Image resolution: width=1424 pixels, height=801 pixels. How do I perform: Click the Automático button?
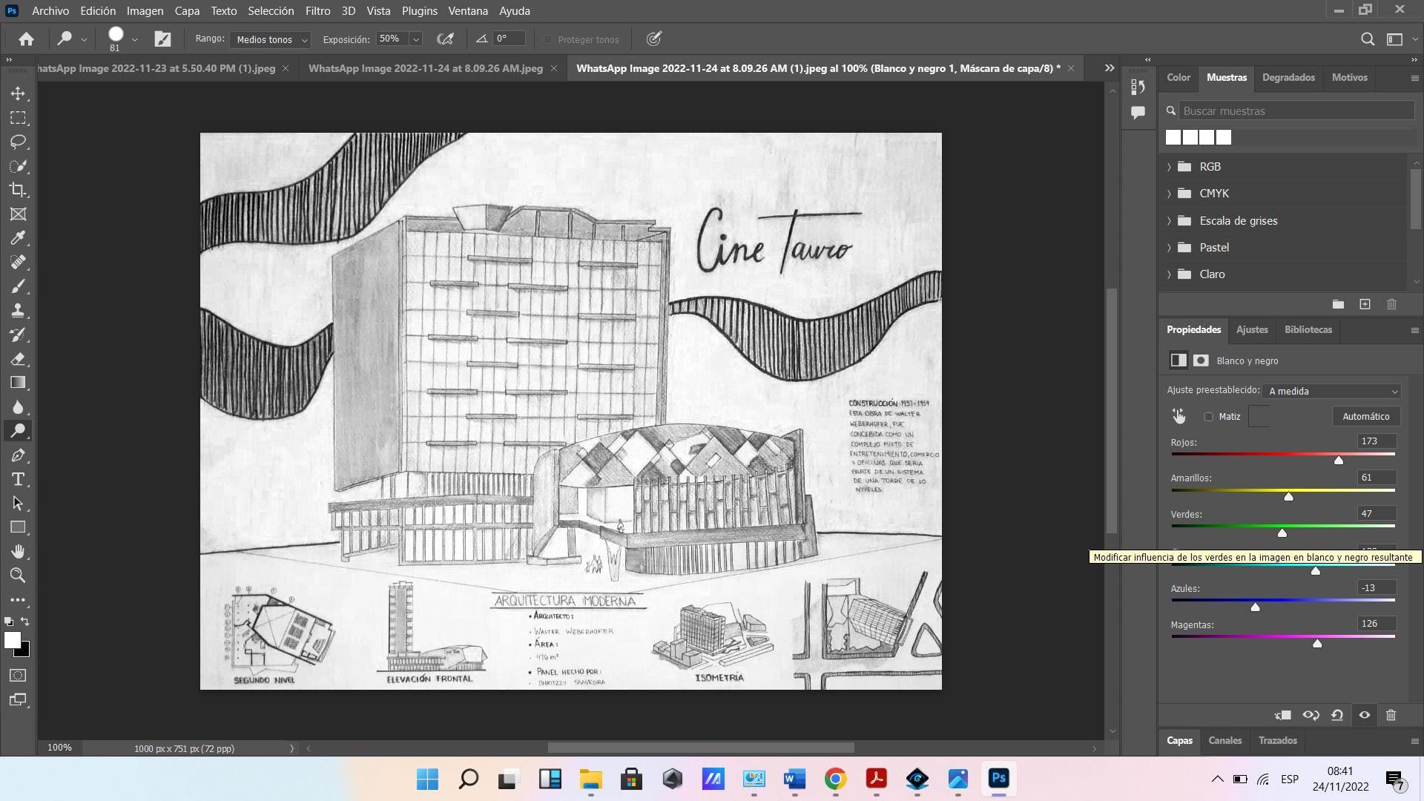(1365, 416)
